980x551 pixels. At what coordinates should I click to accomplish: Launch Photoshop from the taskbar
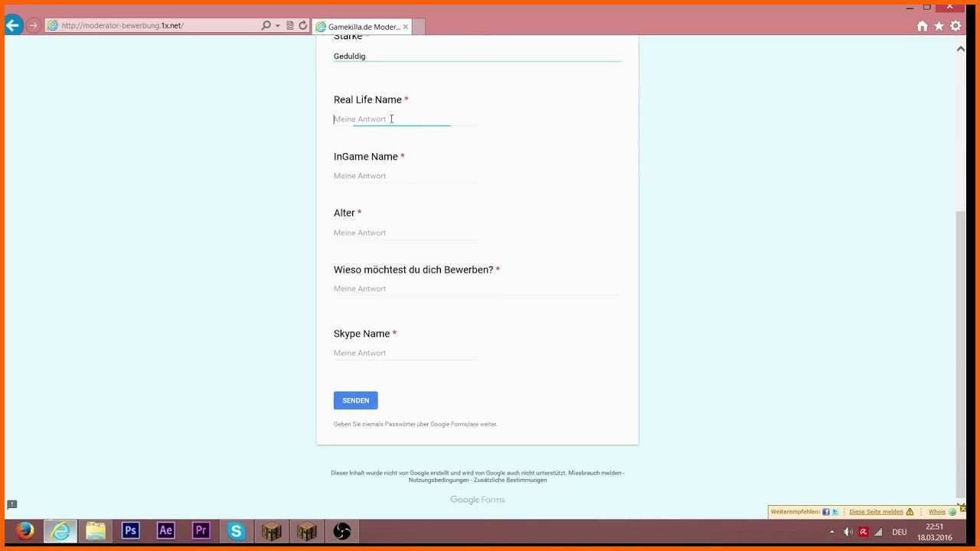(131, 531)
